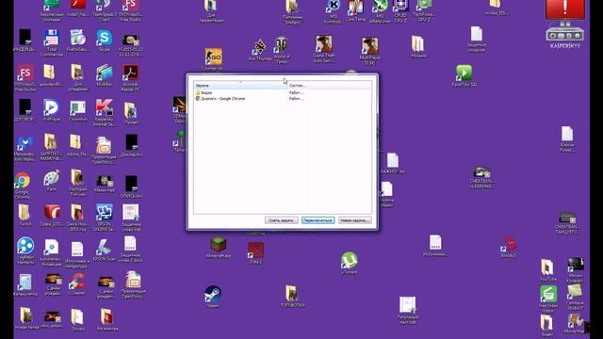Open the Paint desktop shortcut
The height and width of the screenshot is (339, 603).
tap(51, 180)
